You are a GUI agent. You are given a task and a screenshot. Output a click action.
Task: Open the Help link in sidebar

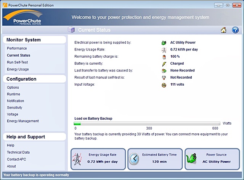11,145
